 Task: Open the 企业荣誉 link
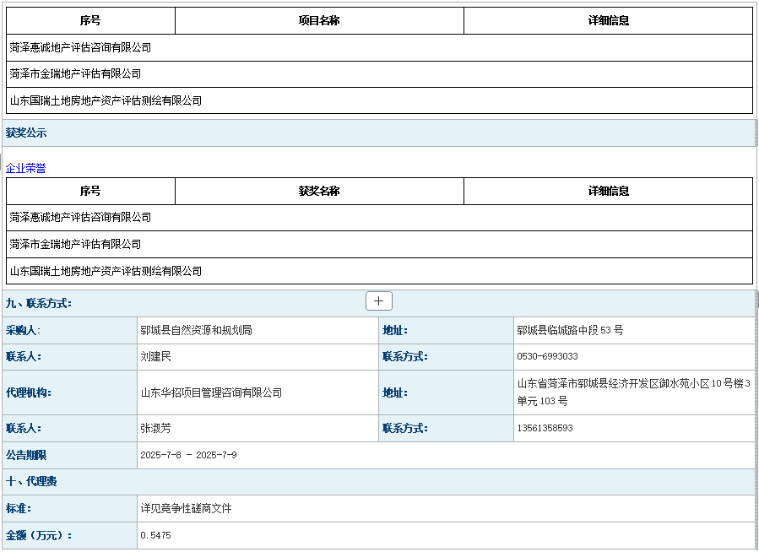(24, 168)
